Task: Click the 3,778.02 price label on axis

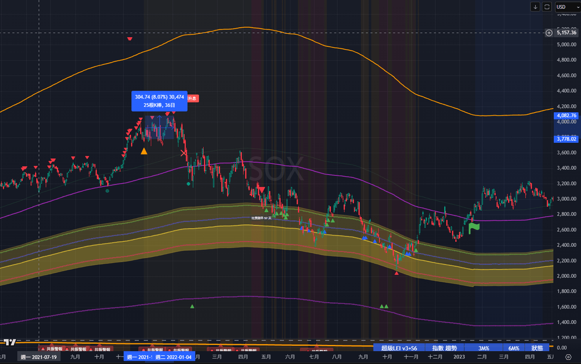Action: click(566, 139)
